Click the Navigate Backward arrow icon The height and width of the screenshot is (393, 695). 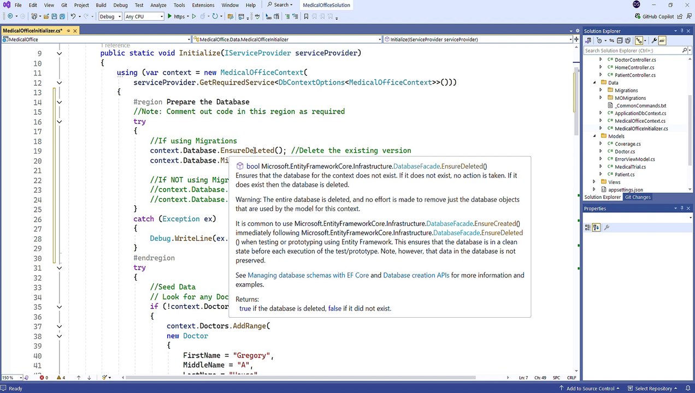10,16
